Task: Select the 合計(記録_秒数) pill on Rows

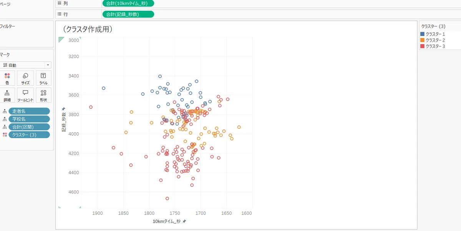Action: click(x=128, y=14)
